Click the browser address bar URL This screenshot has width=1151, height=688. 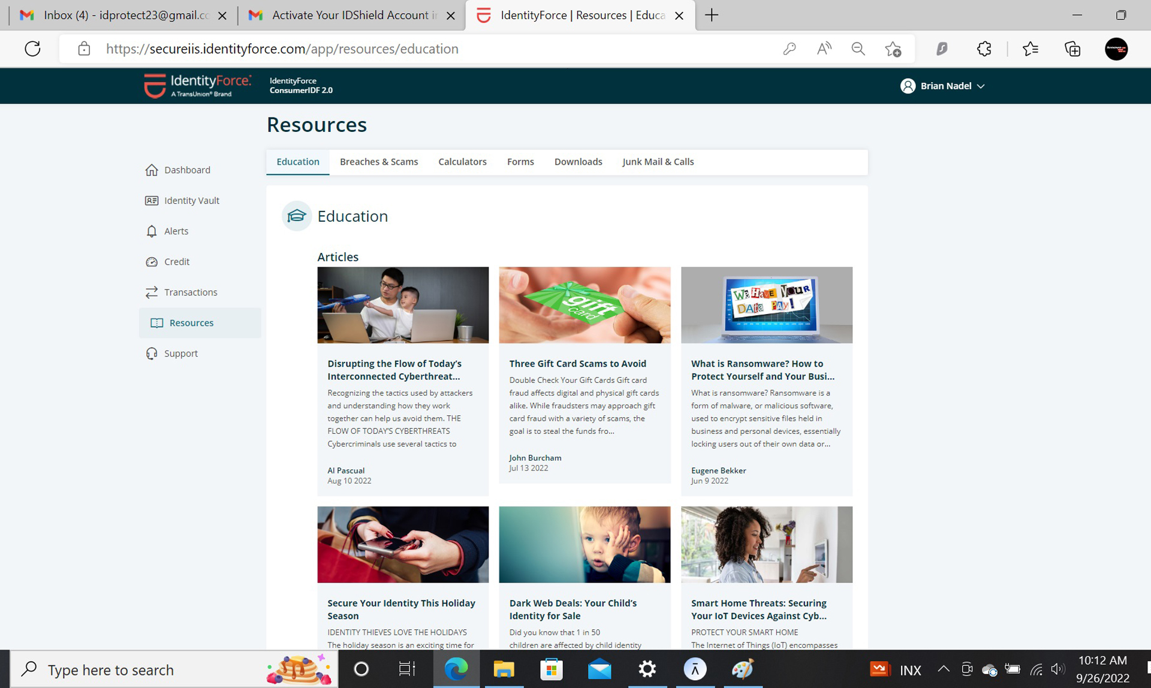click(282, 49)
